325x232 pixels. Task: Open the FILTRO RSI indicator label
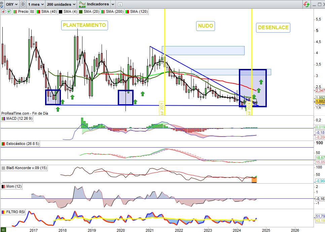(15, 212)
